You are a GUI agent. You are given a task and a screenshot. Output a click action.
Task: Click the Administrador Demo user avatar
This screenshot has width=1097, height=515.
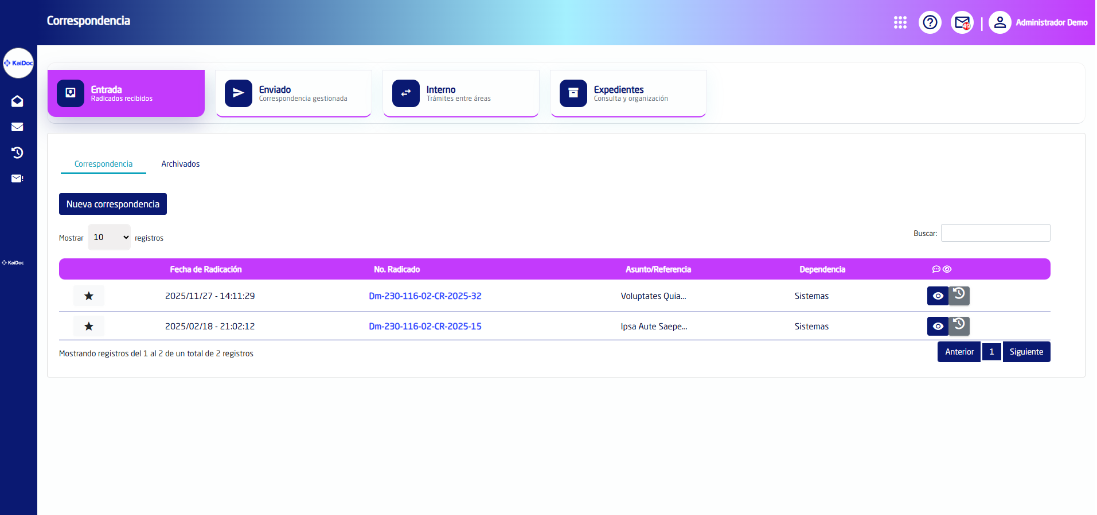1000,22
